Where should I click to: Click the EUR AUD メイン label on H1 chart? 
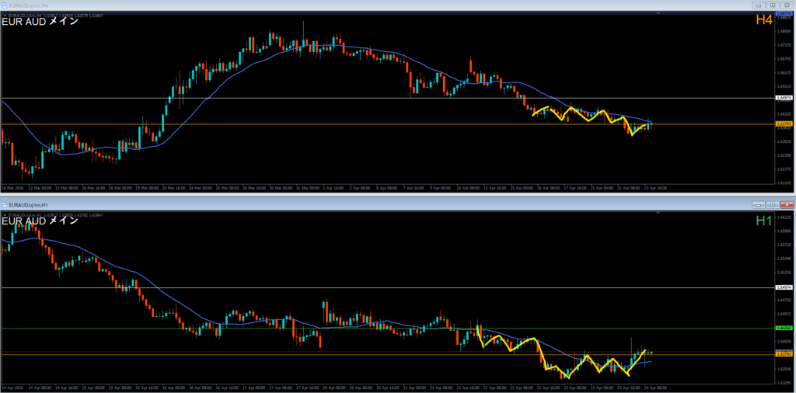pos(40,221)
